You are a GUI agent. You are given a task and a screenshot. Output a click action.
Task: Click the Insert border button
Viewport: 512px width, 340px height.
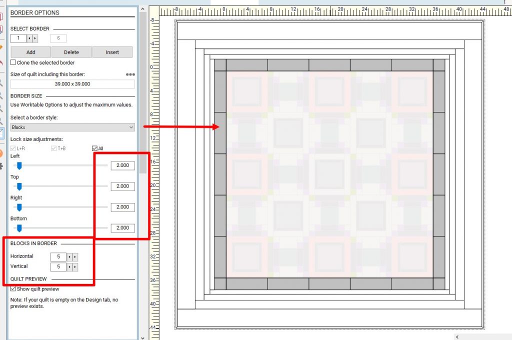tap(112, 52)
